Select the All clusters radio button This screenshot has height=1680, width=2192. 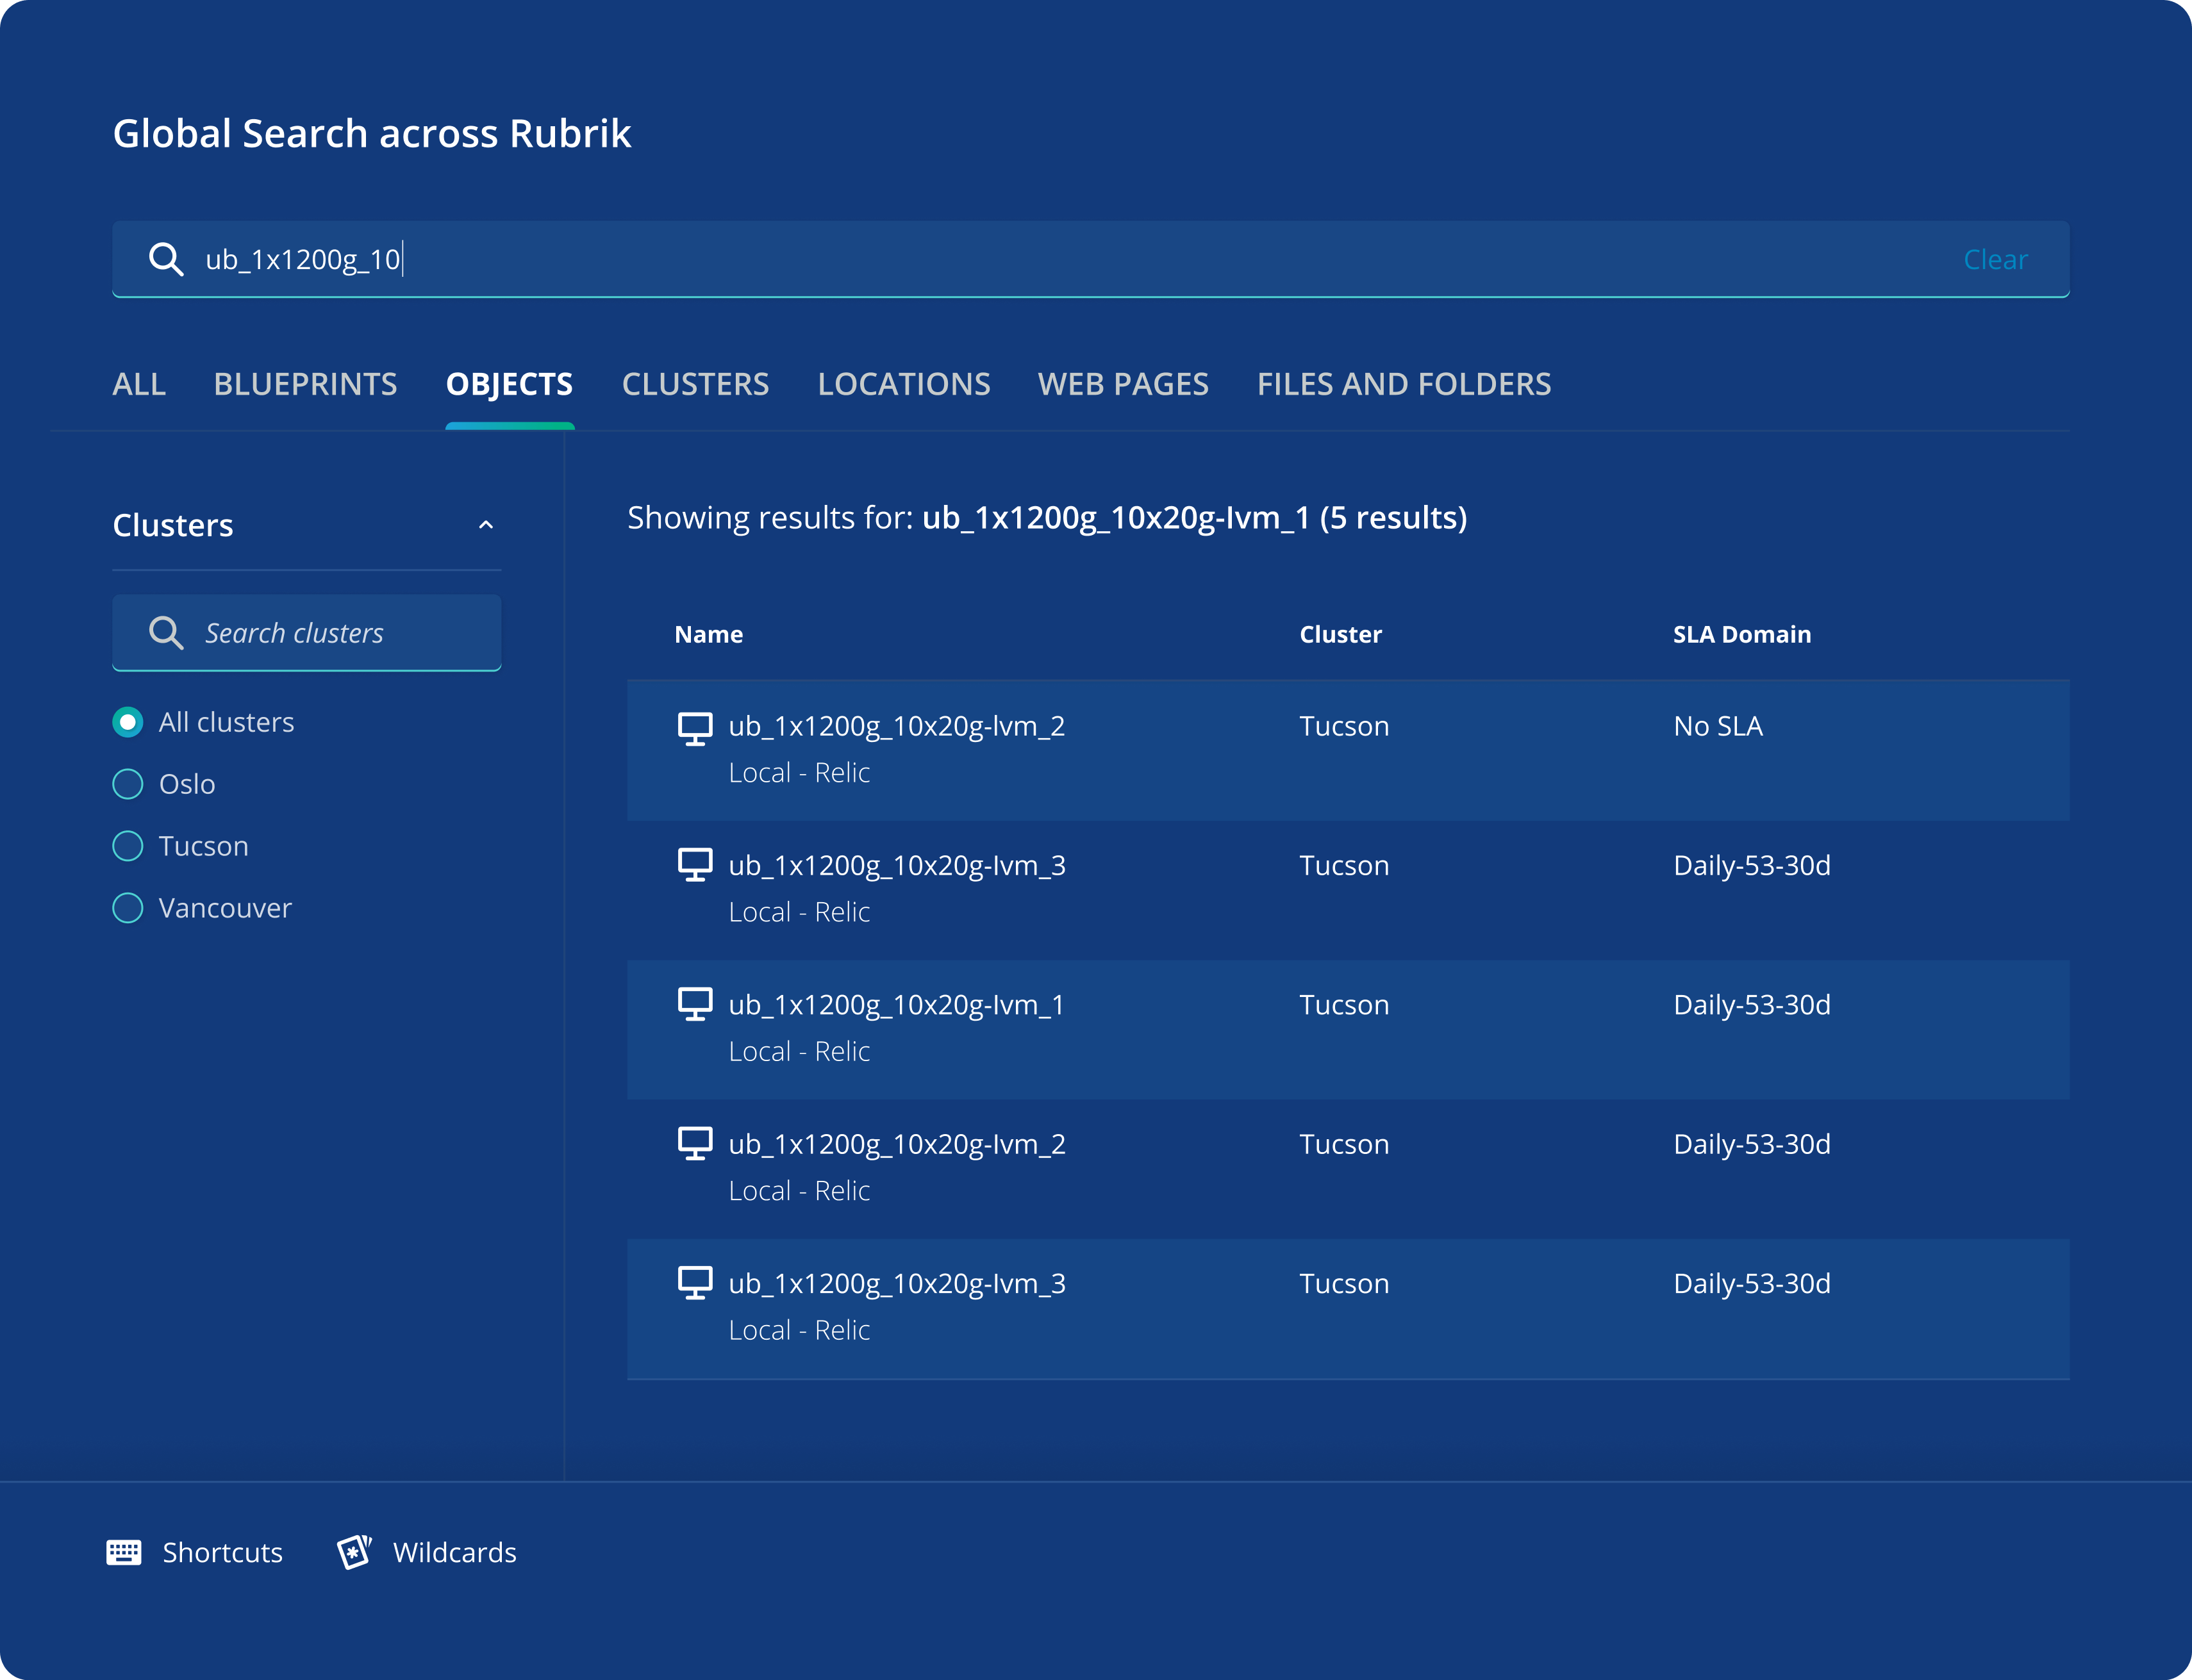click(128, 722)
